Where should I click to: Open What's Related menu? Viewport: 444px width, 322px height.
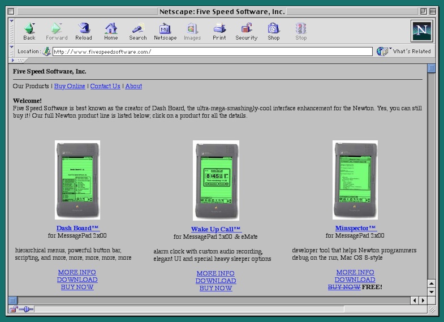pos(404,51)
